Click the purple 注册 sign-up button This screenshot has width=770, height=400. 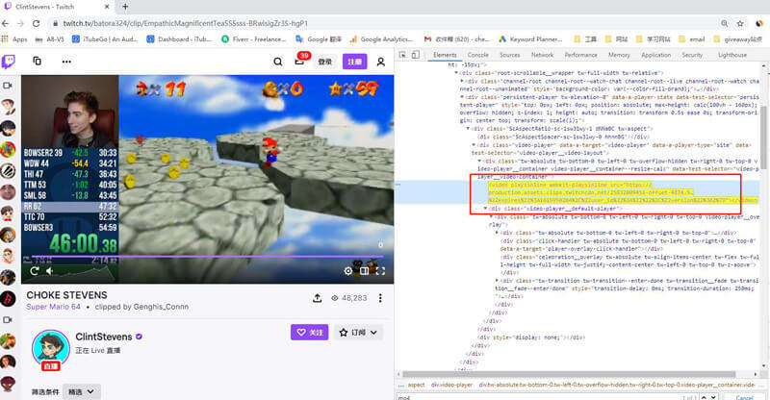click(x=354, y=62)
